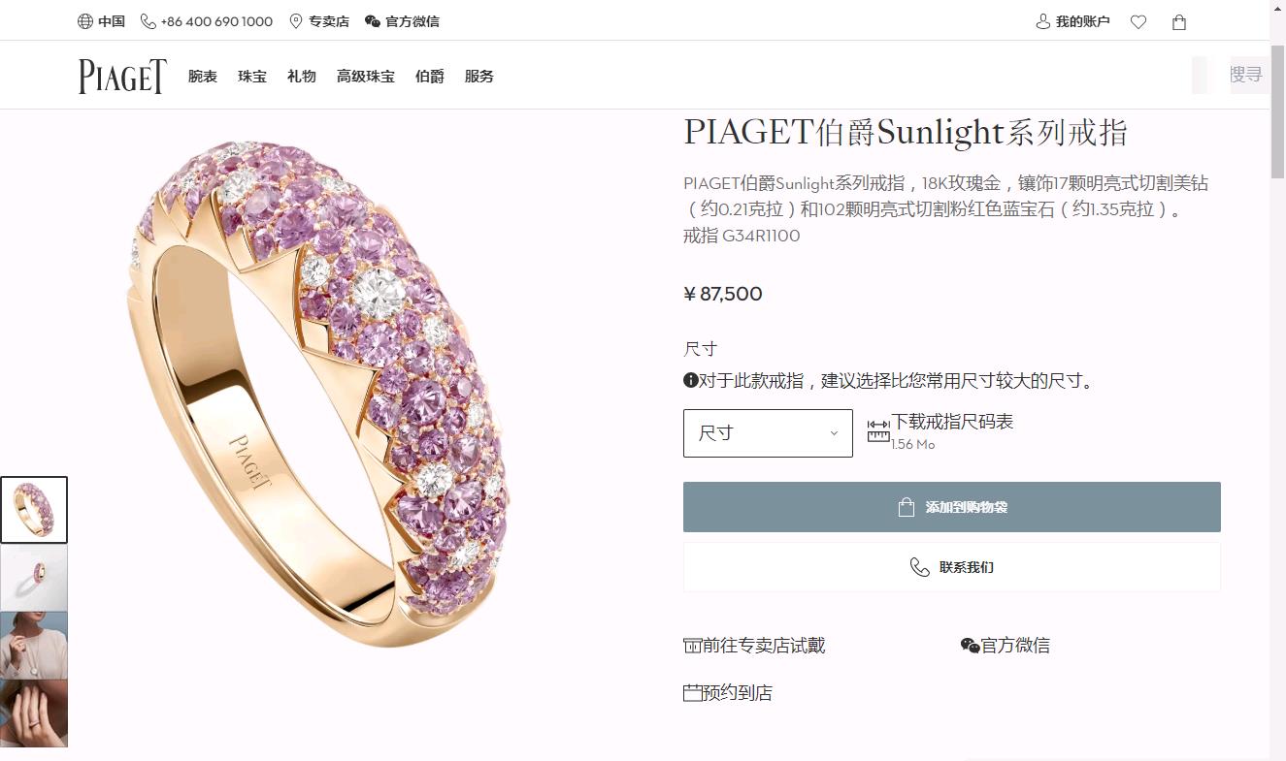
Task: Click the Piaget logo
Action: pos(122,77)
